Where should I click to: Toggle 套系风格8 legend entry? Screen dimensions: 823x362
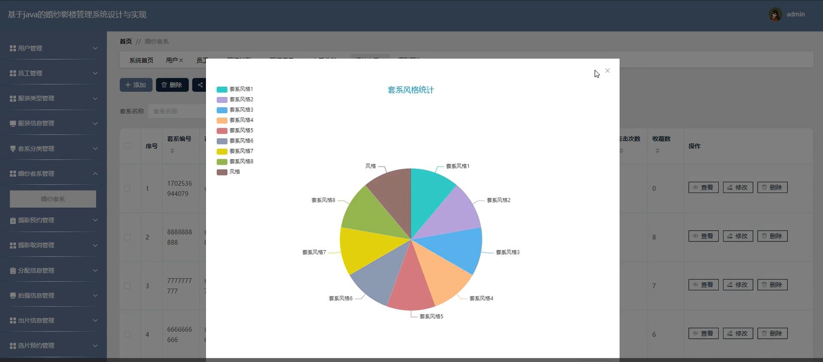click(235, 162)
